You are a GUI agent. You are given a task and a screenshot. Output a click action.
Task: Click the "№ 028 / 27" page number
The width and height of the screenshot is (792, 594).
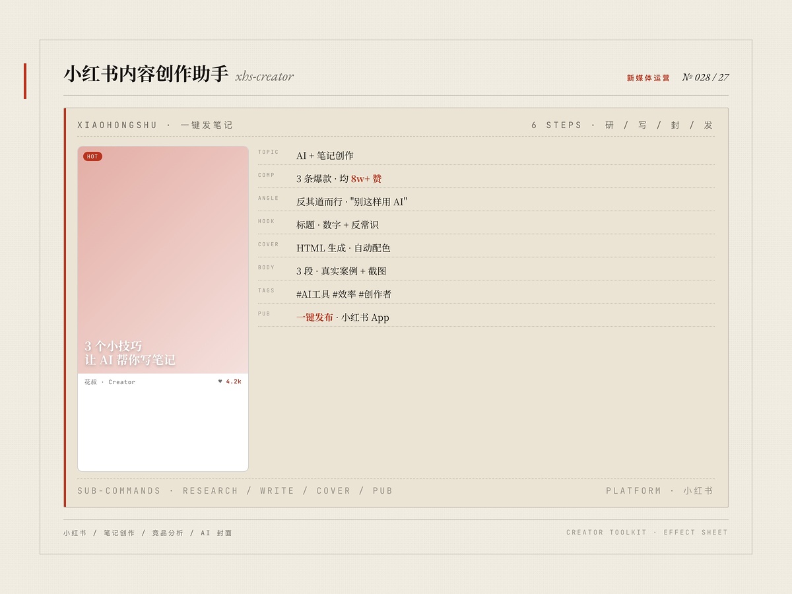706,77
